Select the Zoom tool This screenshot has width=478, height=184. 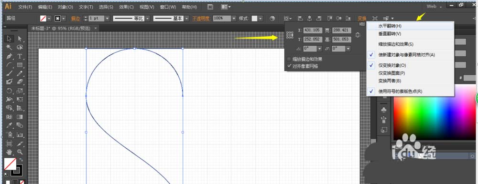pyautogui.click(x=20, y=152)
